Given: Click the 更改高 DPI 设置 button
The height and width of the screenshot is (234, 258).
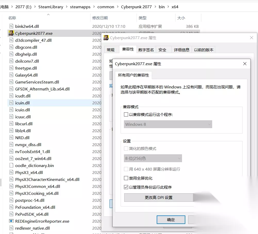Looking at the screenshot, I should [159, 197].
